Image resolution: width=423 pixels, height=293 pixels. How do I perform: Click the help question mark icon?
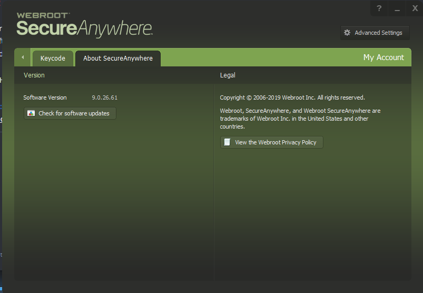click(x=379, y=8)
